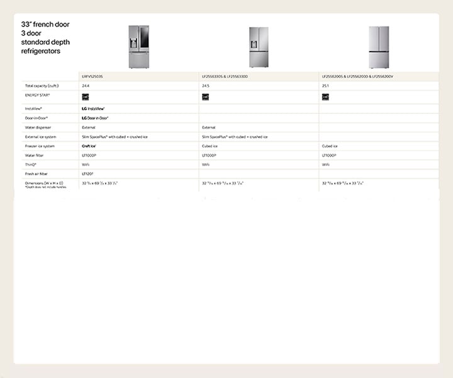Click WiFi ThinQ cell for LF25S6330S

(x=206, y=164)
